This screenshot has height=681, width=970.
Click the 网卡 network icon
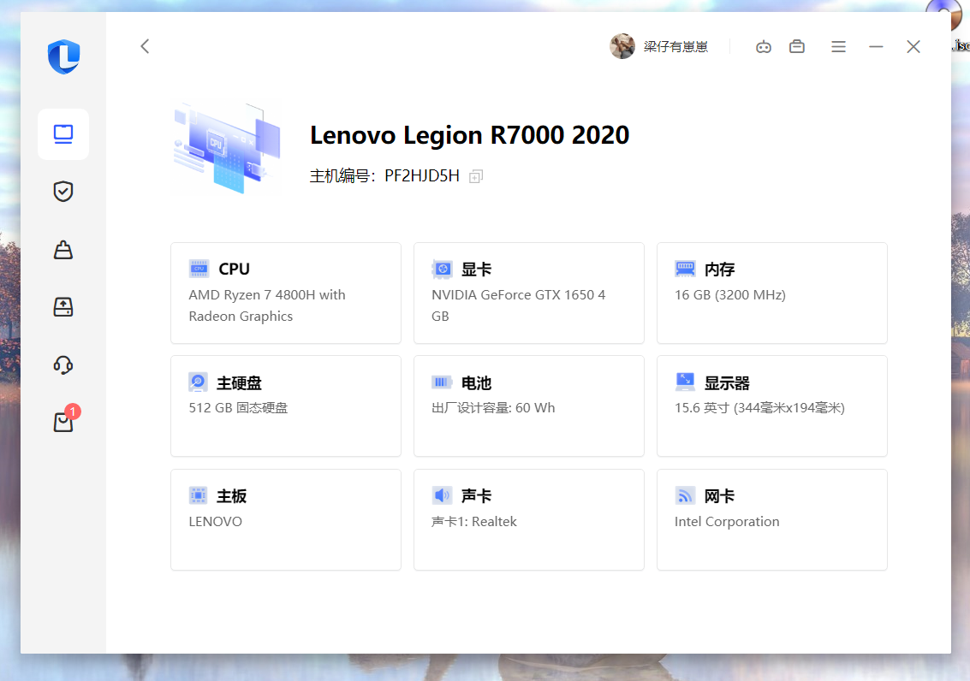tap(685, 495)
